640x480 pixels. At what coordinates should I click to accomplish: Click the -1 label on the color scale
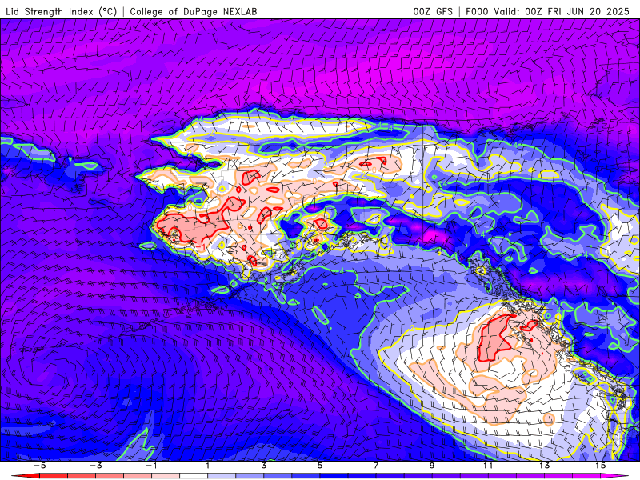point(151,466)
